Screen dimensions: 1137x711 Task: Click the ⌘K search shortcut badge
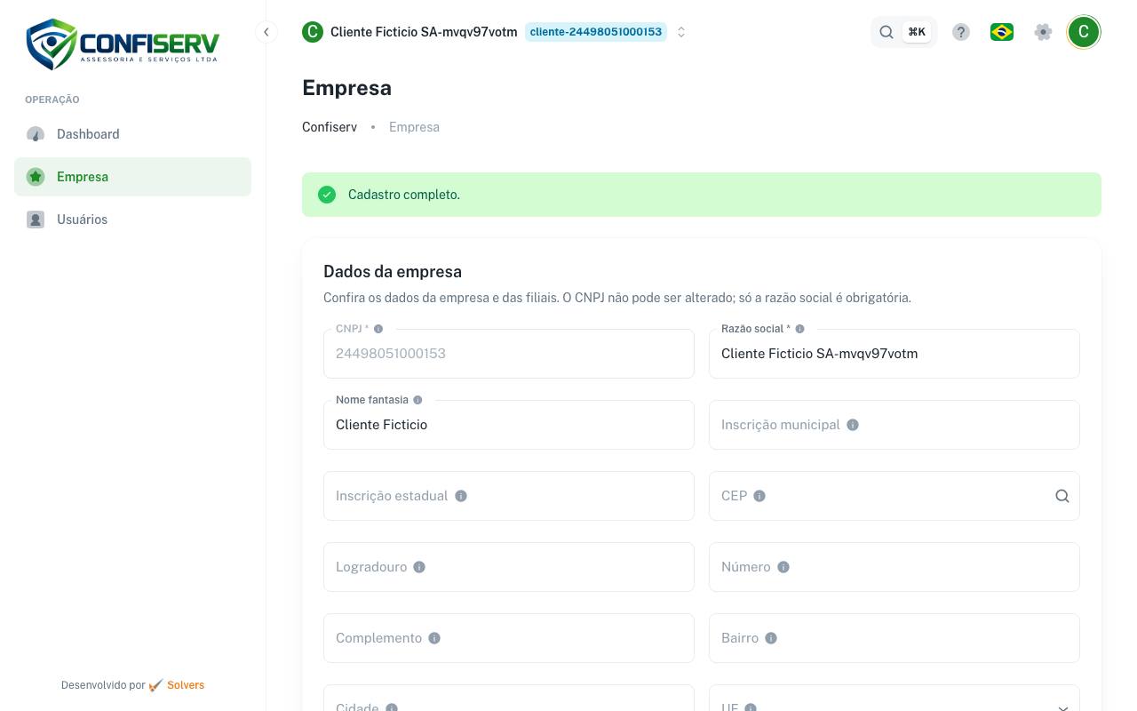click(917, 32)
